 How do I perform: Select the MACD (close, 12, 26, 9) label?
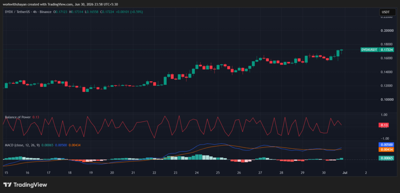tap(22, 145)
